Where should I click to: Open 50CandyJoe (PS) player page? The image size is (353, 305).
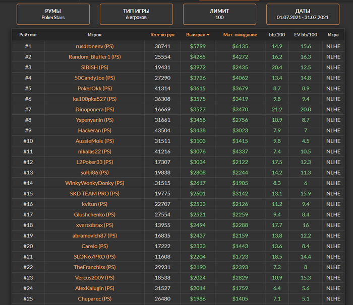coord(94,78)
